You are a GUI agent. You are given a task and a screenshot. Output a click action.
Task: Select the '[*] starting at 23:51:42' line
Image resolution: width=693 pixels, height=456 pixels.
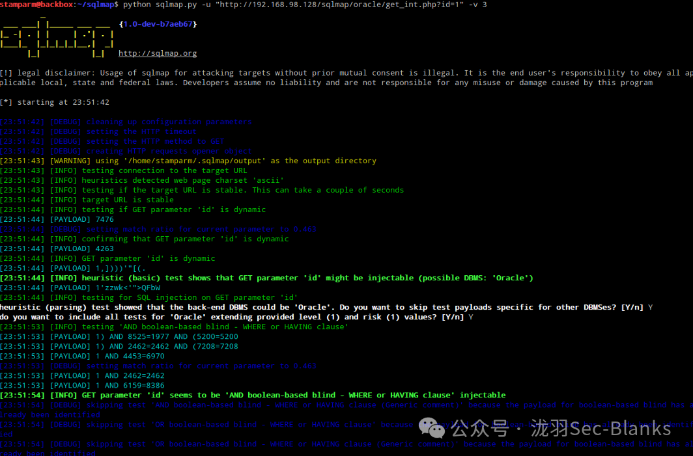pyautogui.click(x=54, y=102)
